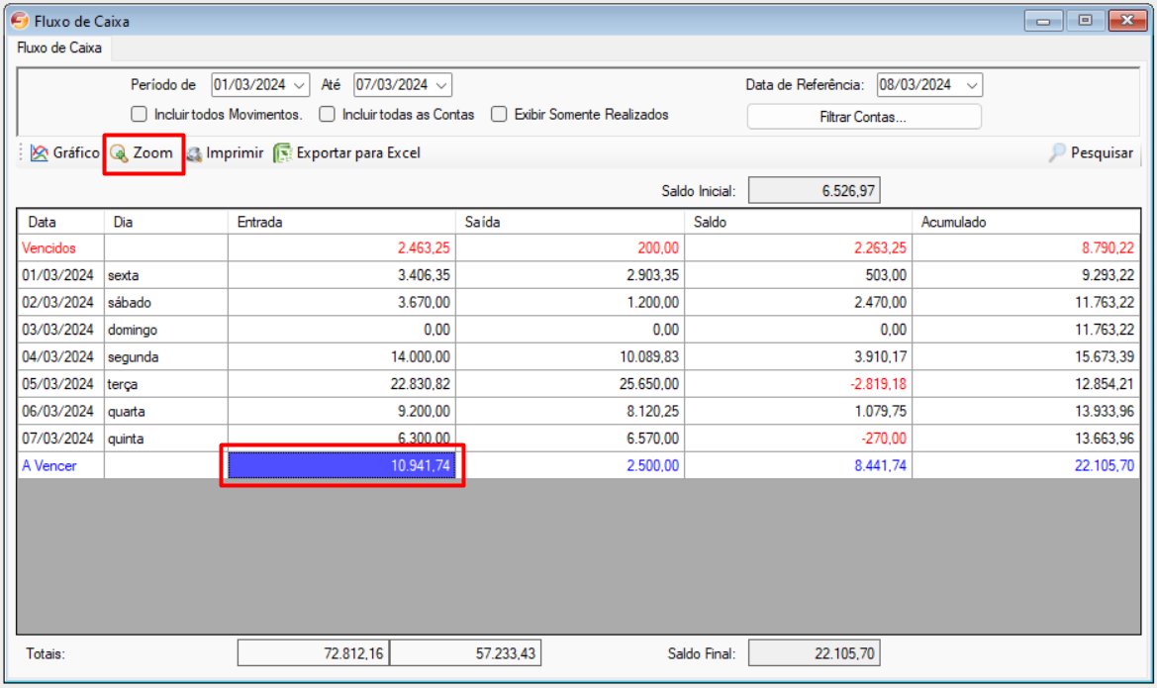This screenshot has width=1157, height=688.
Task: Expand the Até end date dropdown
Action: pyautogui.click(x=441, y=86)
